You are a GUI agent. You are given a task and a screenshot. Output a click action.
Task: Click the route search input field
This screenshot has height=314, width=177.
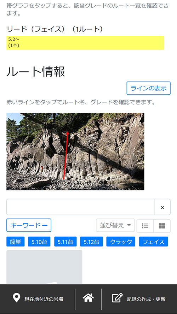(x=81, y=207)
